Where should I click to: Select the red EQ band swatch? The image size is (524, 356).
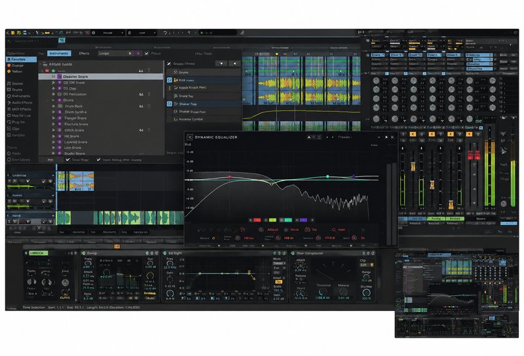257,220
